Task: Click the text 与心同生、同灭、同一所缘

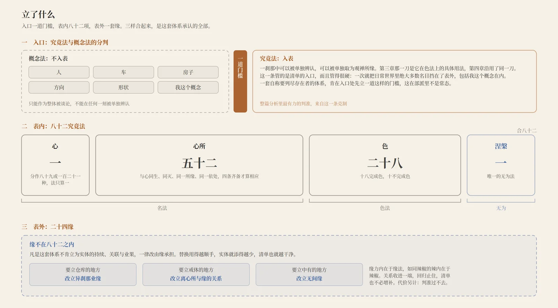Action: 199,176
